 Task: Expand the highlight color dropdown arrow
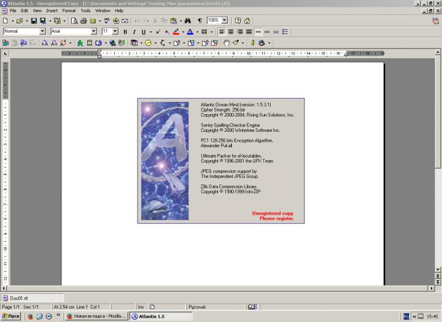point(183,32)
